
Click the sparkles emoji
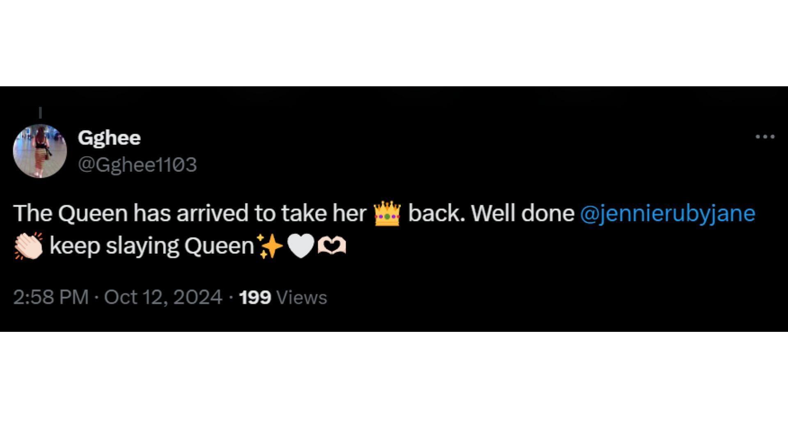tap(270, 246)
